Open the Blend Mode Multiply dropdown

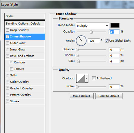pyautogui.click(x=92, y=26)
